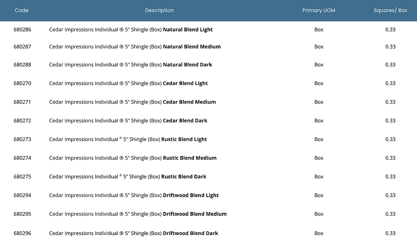417x243 pixels.
Task: Click 0.33 value in Driftwood Blend Dark row
Action: [x=390, y=233]
